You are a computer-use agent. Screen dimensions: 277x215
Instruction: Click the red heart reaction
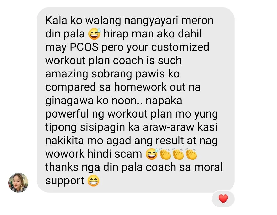point(223,199)
